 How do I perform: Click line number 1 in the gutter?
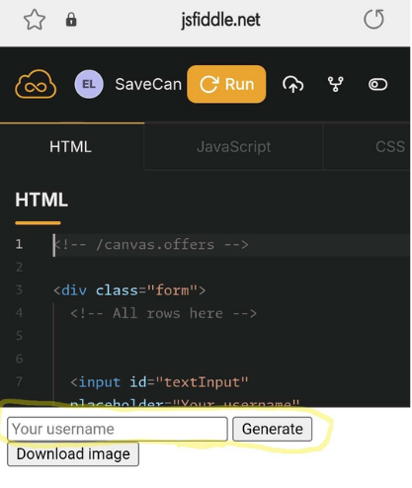(19, 244)
